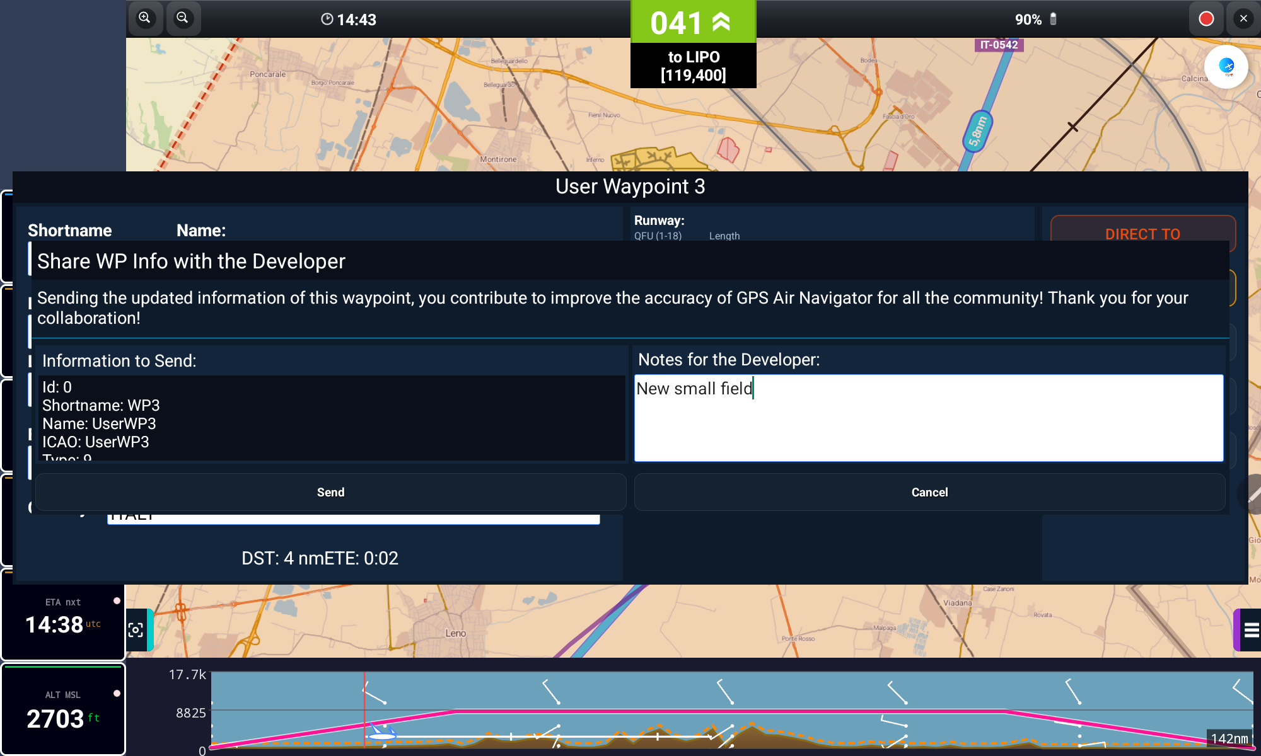Click the 'Id: 0' info line

[x=57, y=387]
